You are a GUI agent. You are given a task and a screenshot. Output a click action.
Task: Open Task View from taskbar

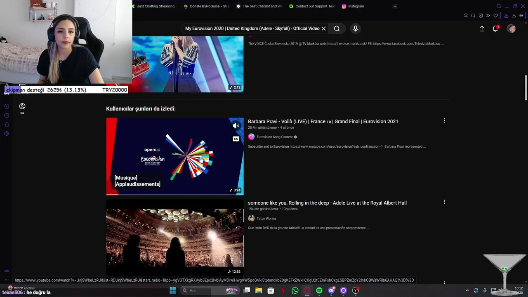click(x=247, y=290)
